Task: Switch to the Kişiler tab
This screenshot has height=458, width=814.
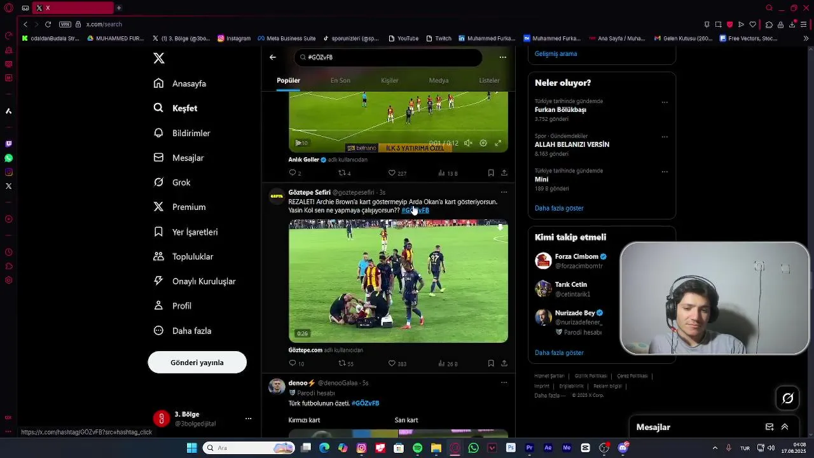Action: [x=389, y=81]
